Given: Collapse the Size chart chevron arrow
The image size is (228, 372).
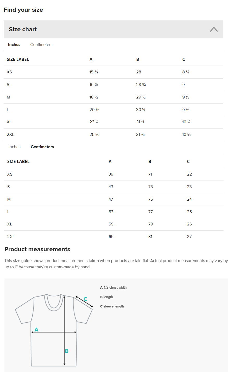Looking at the screenshot, I should tap(214, 29).
